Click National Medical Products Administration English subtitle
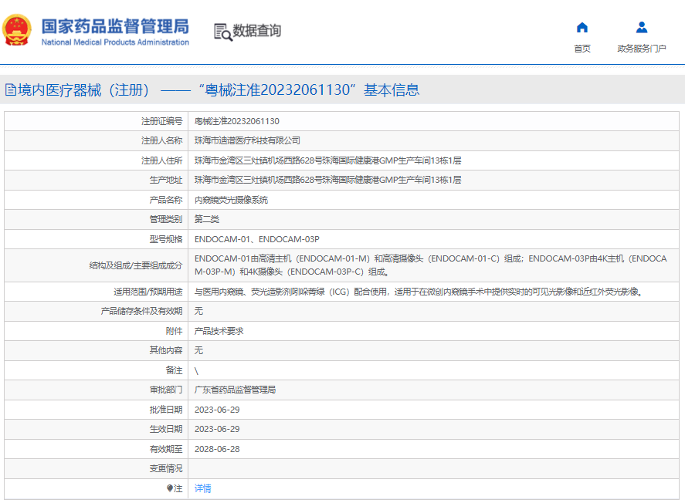The image size is (685, 503). point(114,42)
